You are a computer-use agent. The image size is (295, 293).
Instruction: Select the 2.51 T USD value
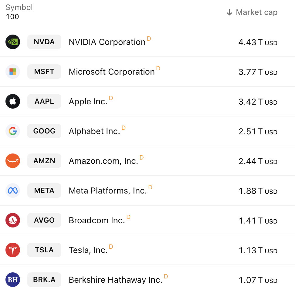(258, 131)
